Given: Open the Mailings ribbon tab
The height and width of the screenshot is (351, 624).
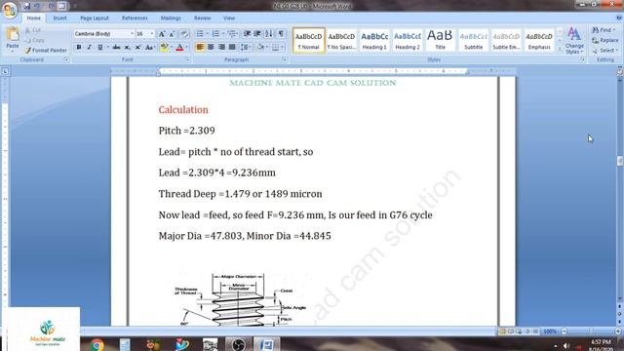Looking at the screenshot, I should [x=171, y=19].
